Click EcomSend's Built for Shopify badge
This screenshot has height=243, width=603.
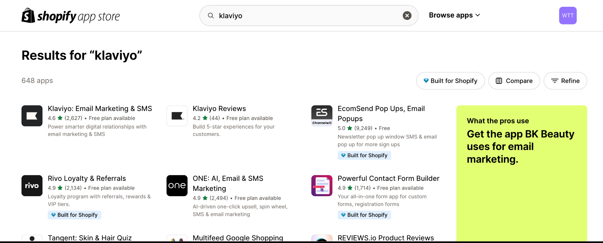click(x=364, y=155)
